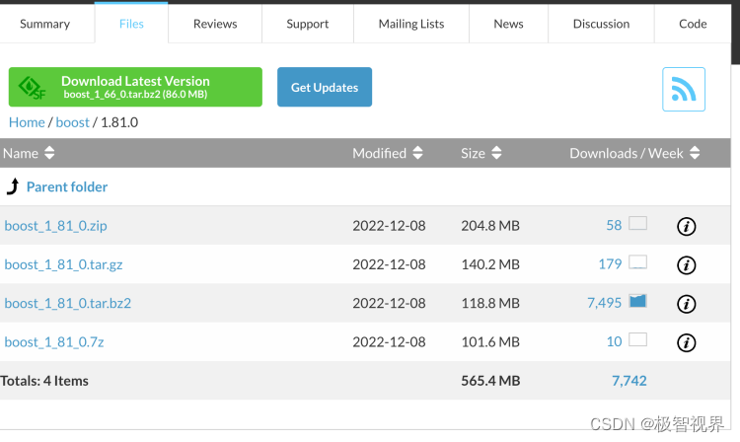Click the Size column header label
This screenshot has width=740, height=442.
point(473,153)
